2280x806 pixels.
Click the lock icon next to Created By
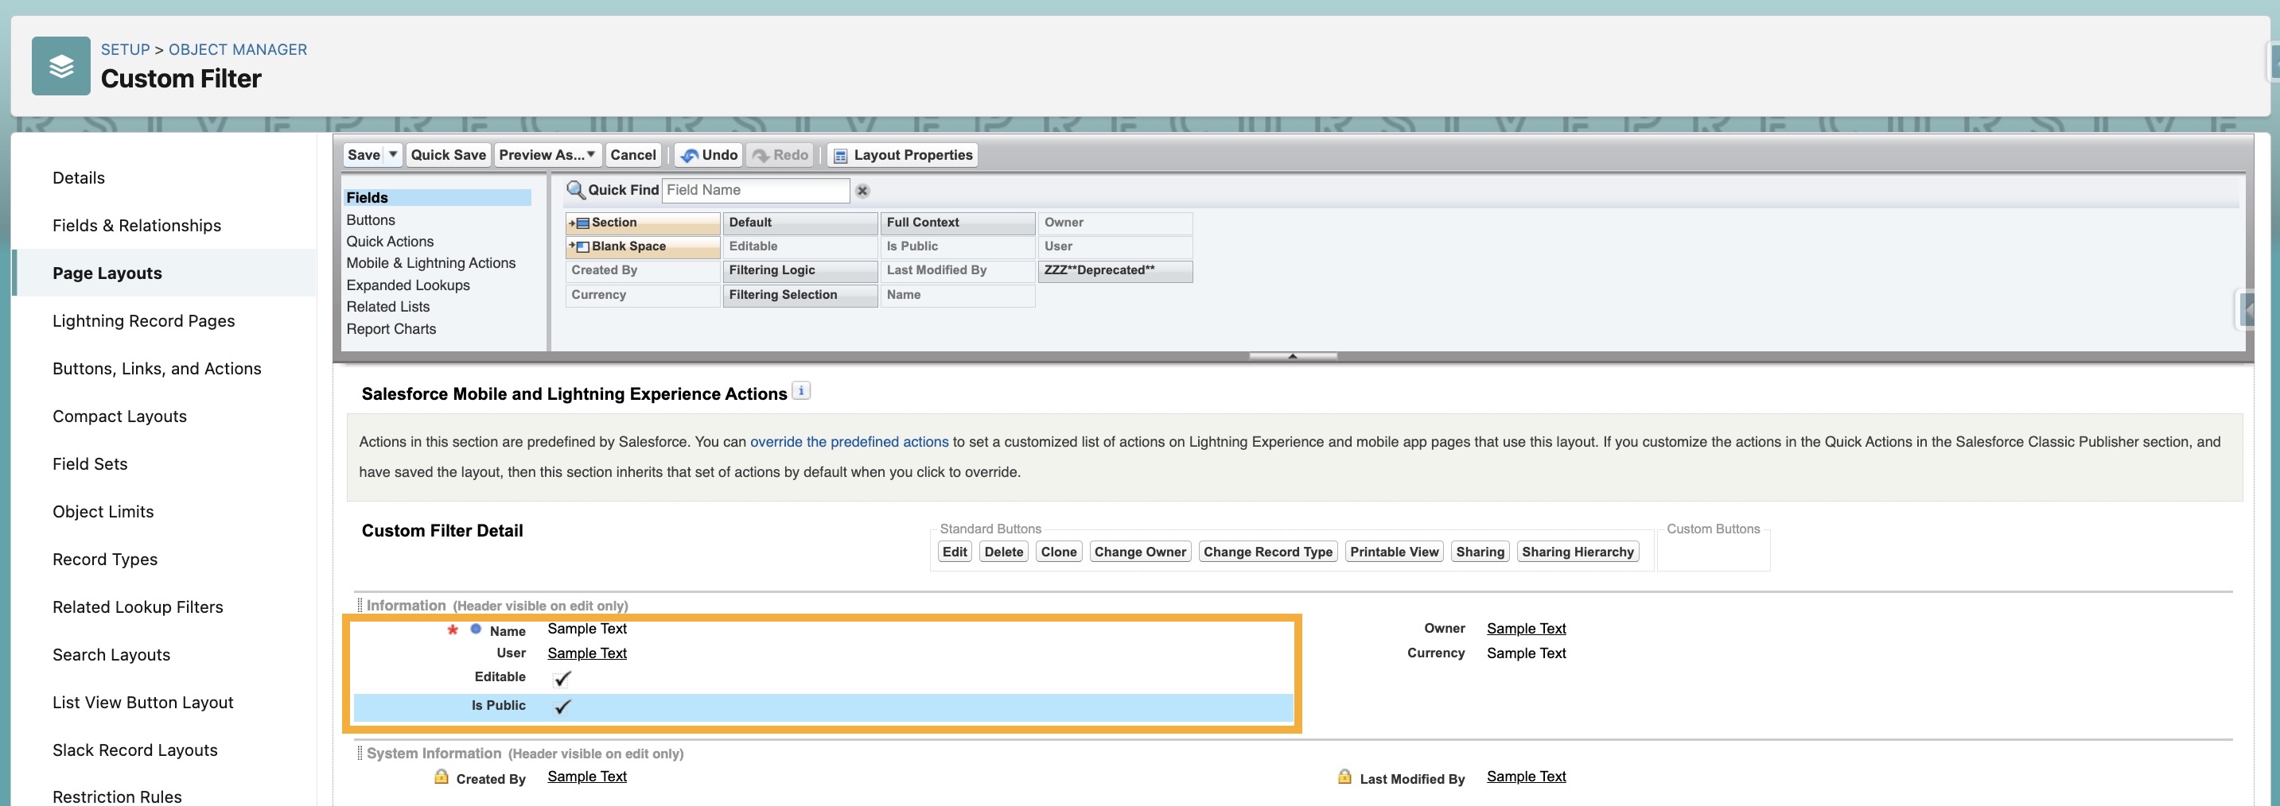[441, 777]
